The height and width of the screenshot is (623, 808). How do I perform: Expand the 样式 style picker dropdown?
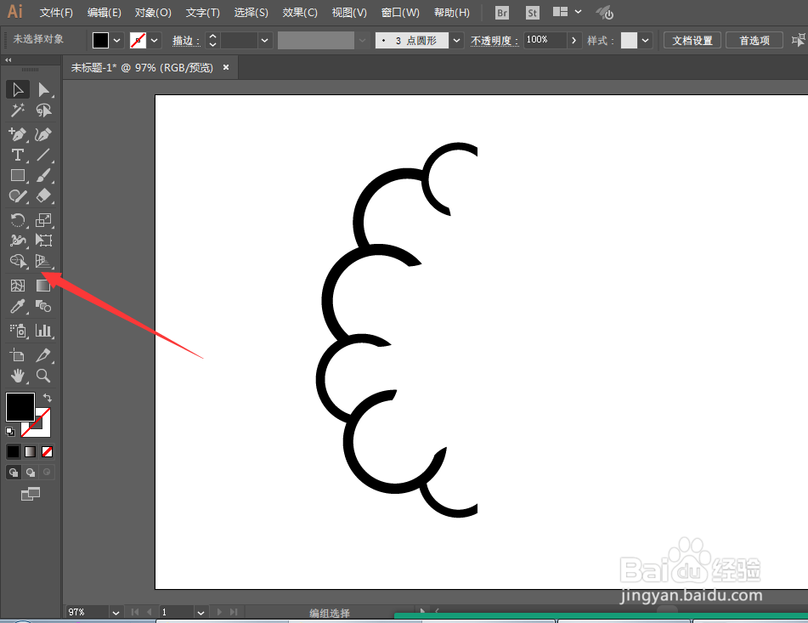643,39
